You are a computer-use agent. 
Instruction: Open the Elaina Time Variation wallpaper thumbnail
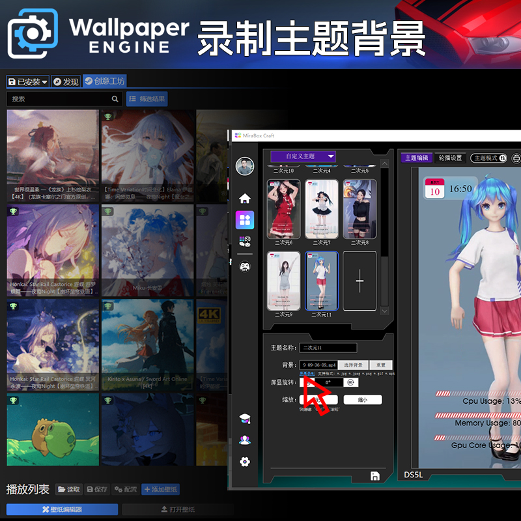[x=148, y=156]
